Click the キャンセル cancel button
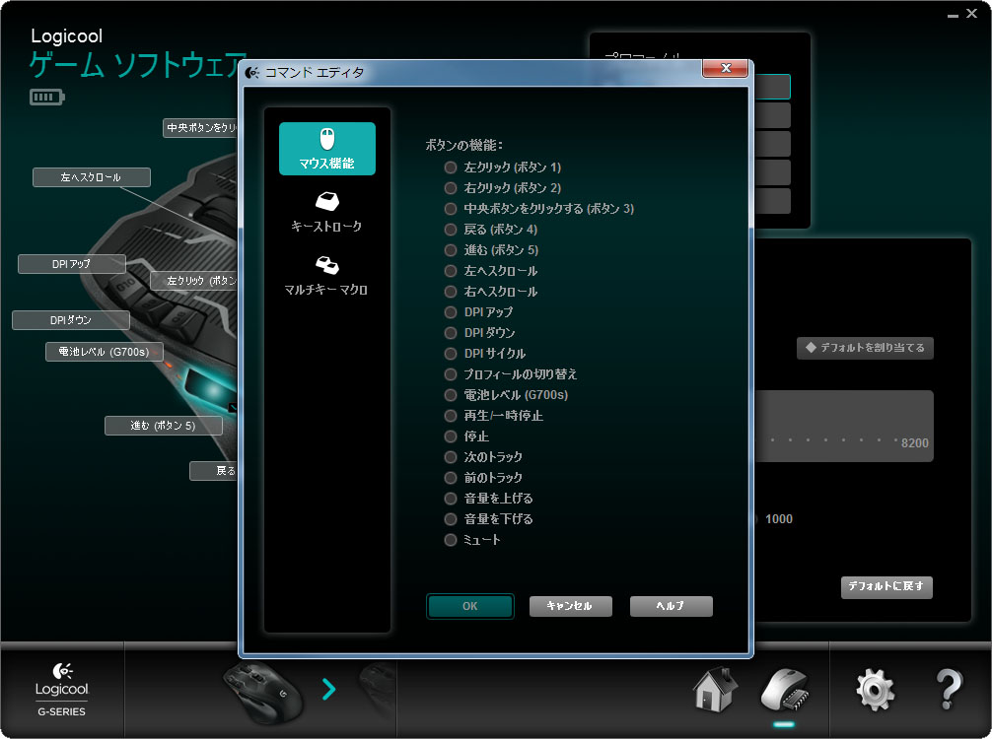 pyautogui.click(x=571, y=606)
